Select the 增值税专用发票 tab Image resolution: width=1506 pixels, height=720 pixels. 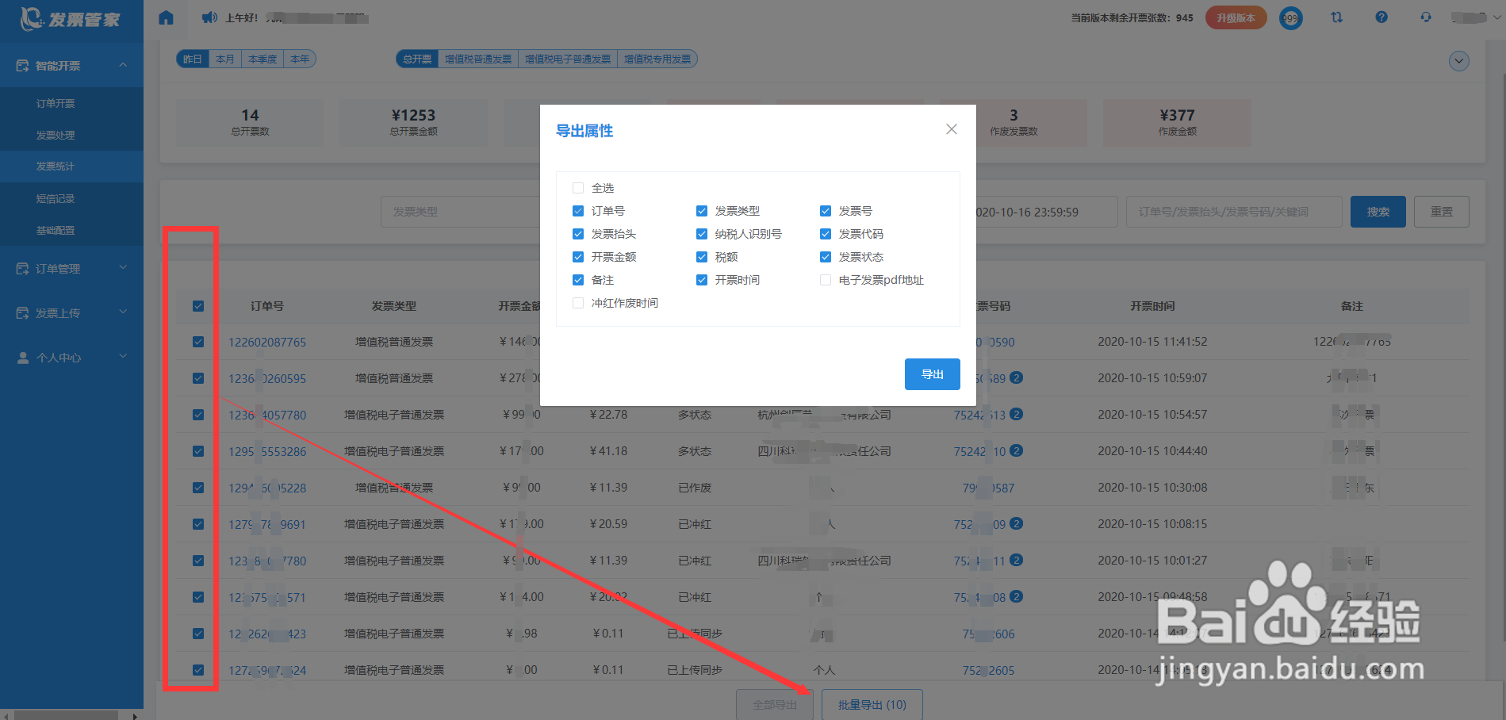pos(657,58)
